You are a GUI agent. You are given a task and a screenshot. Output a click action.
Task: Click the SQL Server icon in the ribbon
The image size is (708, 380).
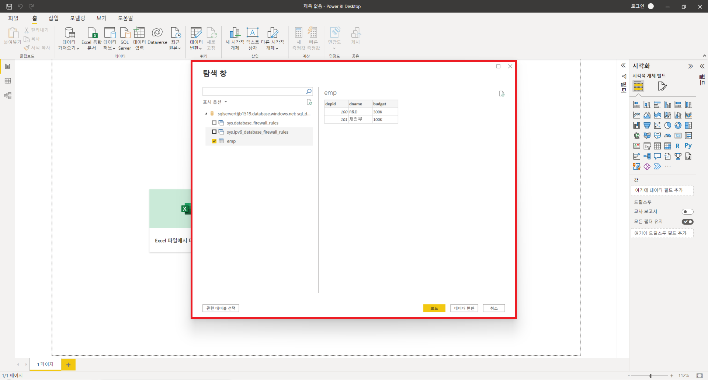(125, 33)
